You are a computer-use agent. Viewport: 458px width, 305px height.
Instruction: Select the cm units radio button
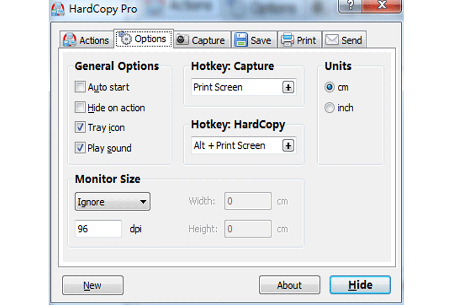[x=330, y=87]
